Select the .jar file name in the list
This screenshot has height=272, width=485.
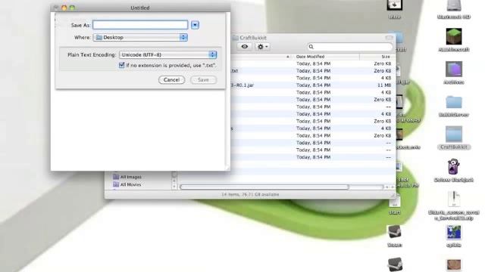[x=243, y=85]
